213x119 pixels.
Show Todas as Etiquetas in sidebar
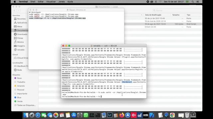pos(25,105)
